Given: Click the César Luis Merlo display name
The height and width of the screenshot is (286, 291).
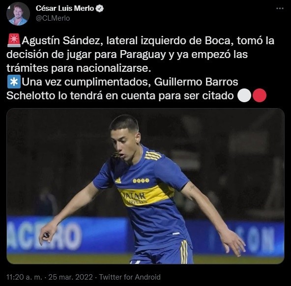Looking at the screenshot, I should (x=65, y=8).
